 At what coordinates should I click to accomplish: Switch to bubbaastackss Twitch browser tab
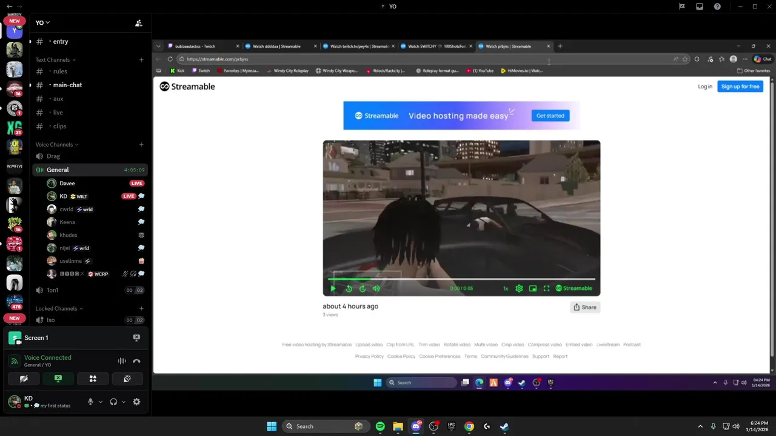[x=203, y=46]
